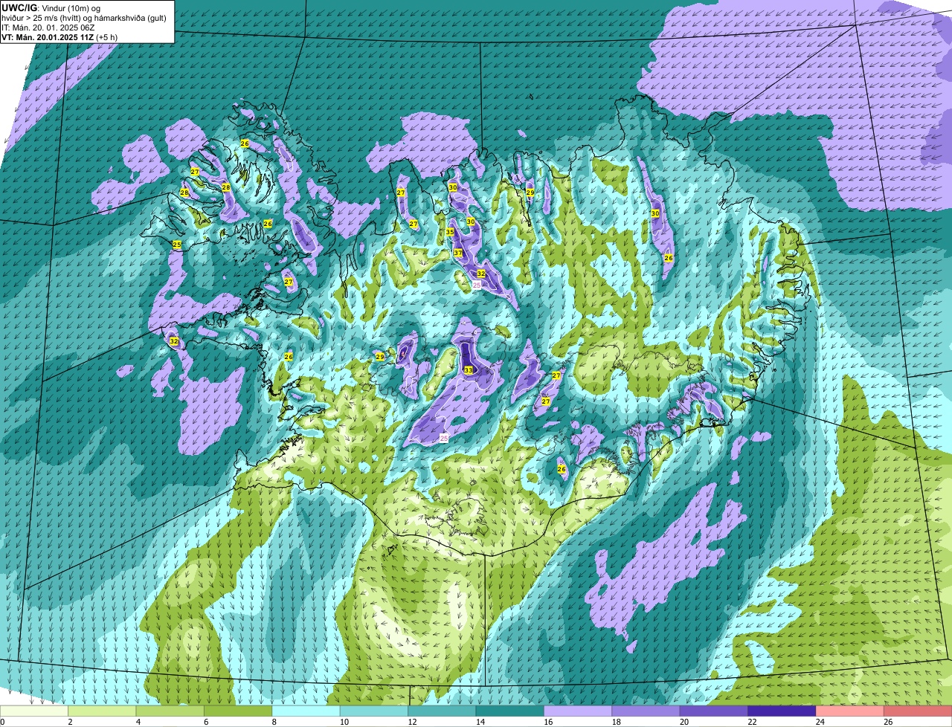The image size is (952, 727).
Task: Click the 8–10 m/s legend color swatch
Action: click(306, 711)
